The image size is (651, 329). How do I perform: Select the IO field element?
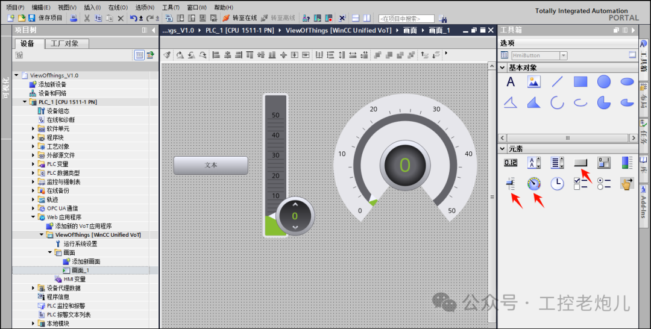pos(511,163)
